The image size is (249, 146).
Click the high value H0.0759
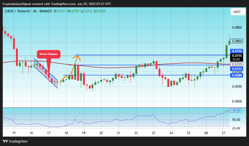tap(73, 11)
